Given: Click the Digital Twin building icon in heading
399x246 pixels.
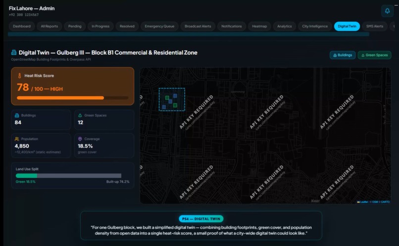Looking at the screenshot, I should click(x=14, y=52).
